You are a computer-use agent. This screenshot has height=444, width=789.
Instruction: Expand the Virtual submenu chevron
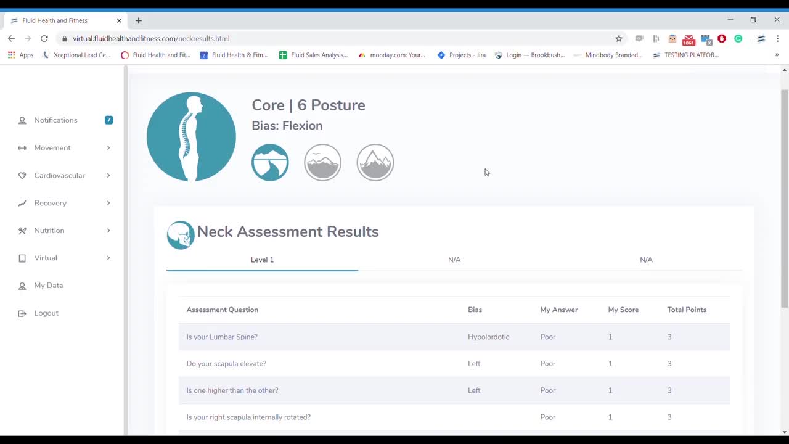pyautogui.click(x=108, y=258)
